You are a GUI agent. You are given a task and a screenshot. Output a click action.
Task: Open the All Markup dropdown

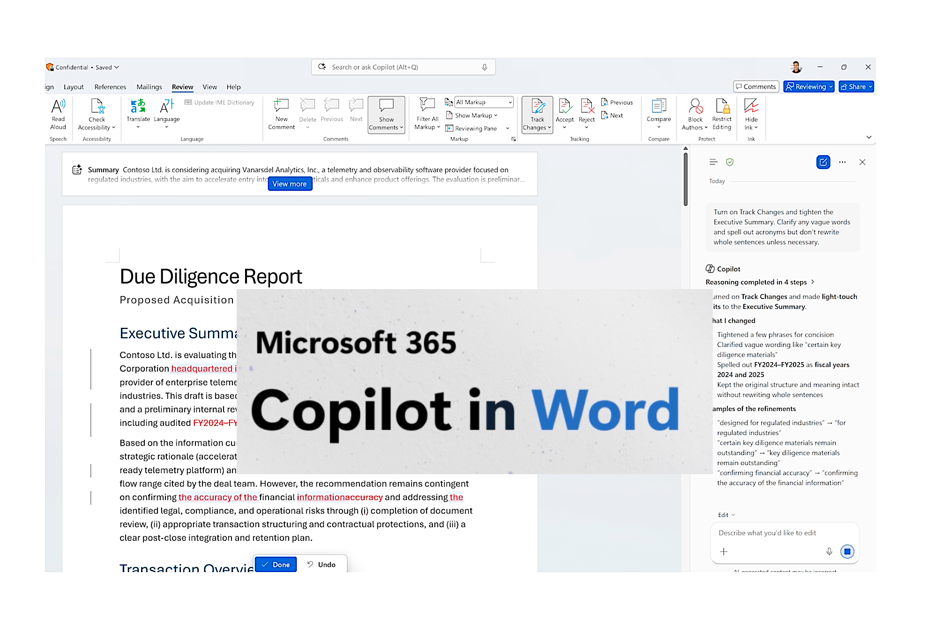tap(484, 102)
